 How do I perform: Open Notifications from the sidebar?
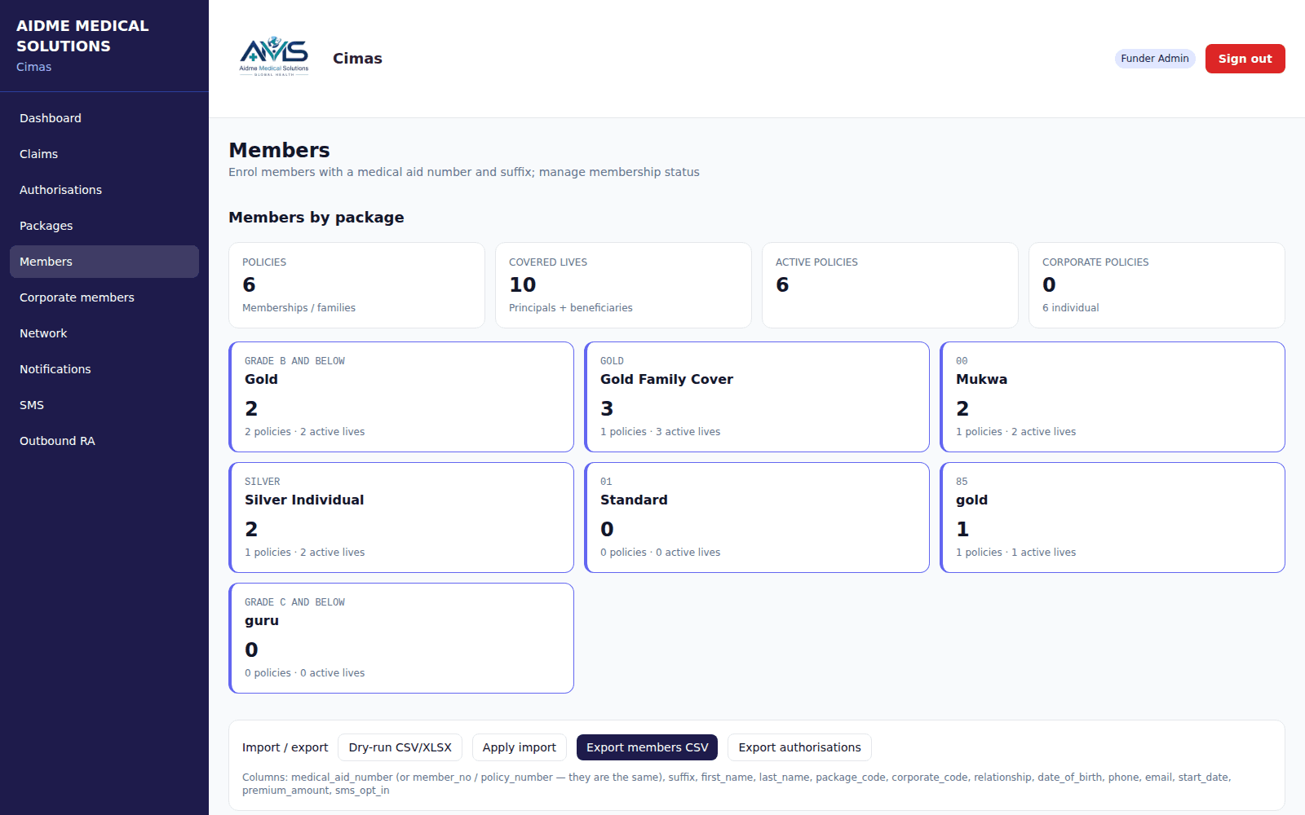click(104, 369)
